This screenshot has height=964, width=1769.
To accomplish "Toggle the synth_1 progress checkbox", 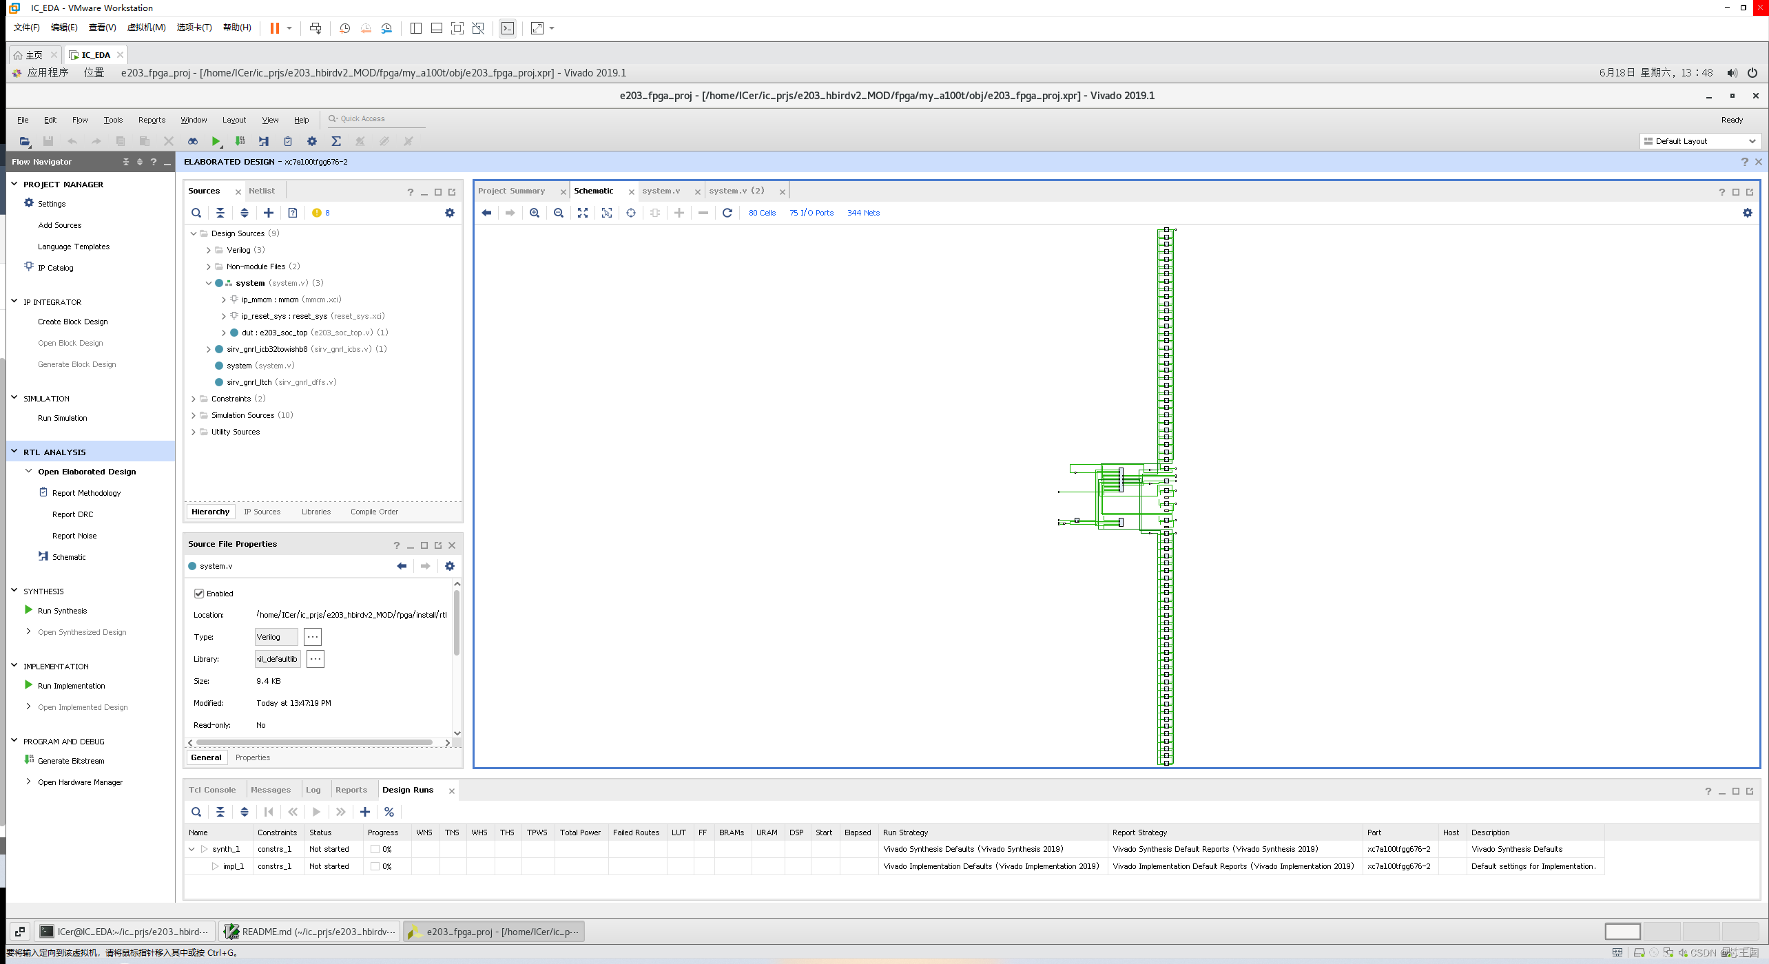I will click(375, 849).
